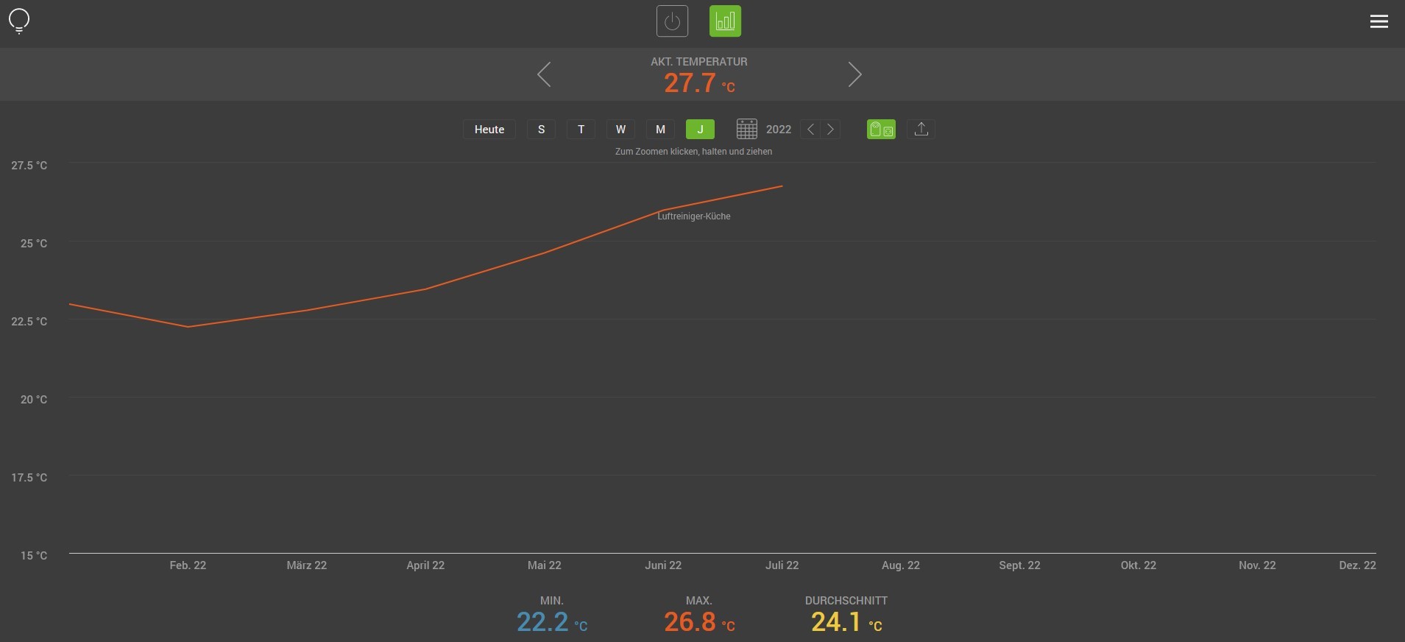1405x642 pixels.
Task: Click the calendar date picker icon
Action: (x=746, y=130)
